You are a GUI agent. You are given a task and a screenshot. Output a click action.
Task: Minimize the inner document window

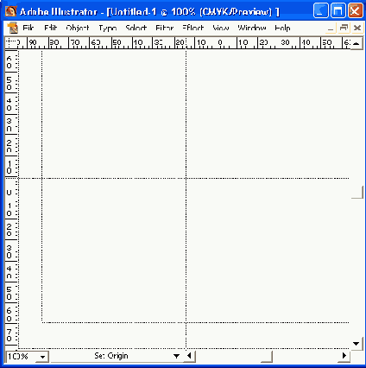coord(331,28)
